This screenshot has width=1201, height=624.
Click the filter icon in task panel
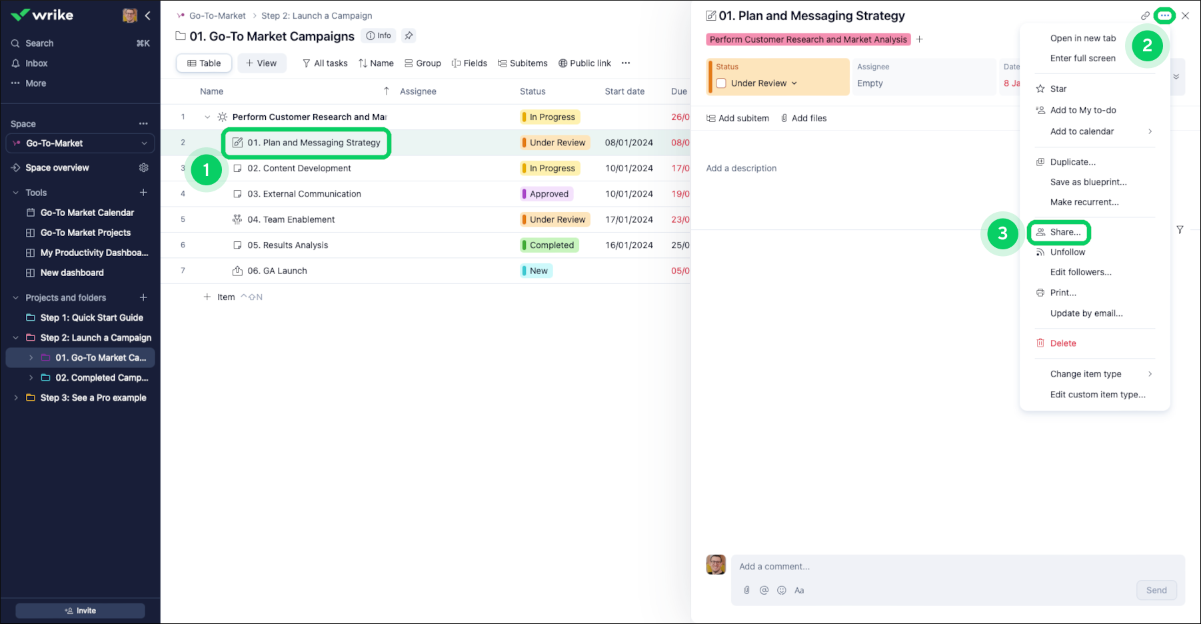1180,230
